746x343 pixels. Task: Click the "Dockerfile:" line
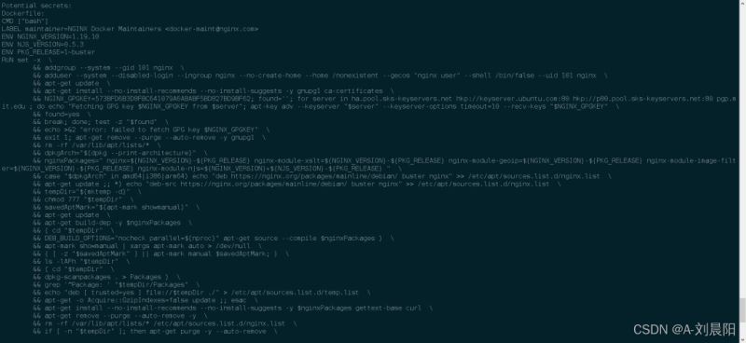click(x=22, y=13)
